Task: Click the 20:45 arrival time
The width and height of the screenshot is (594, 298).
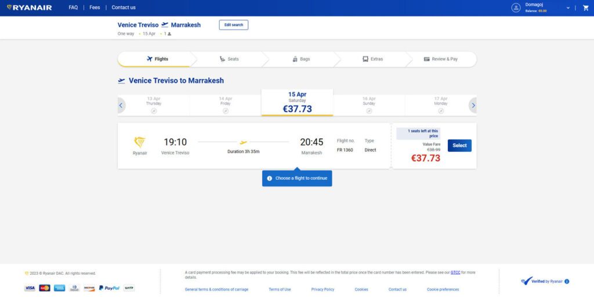Action: 312,142
